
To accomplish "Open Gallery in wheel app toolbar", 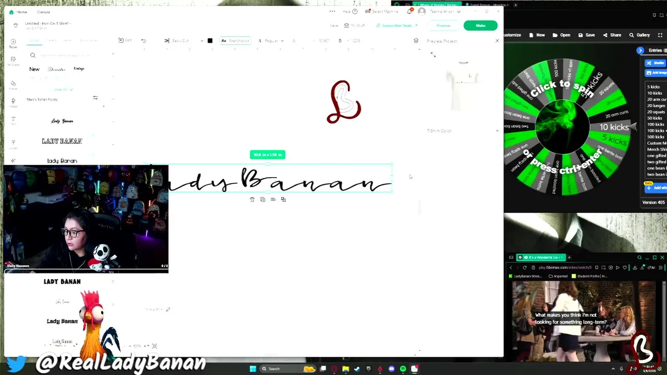I will pyautogui.click(x=639, y=35).
